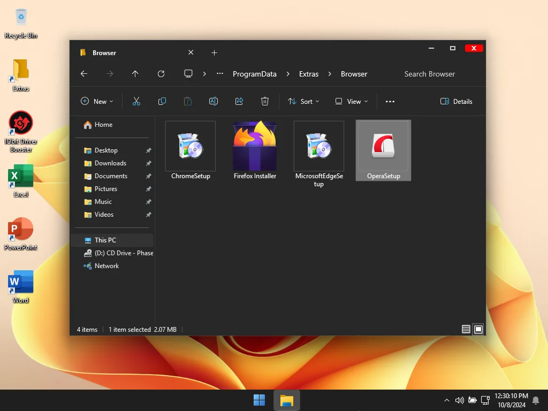548x411 pixels.
Task: Open the Sort dropdown menu
Action: coord(303,101)
